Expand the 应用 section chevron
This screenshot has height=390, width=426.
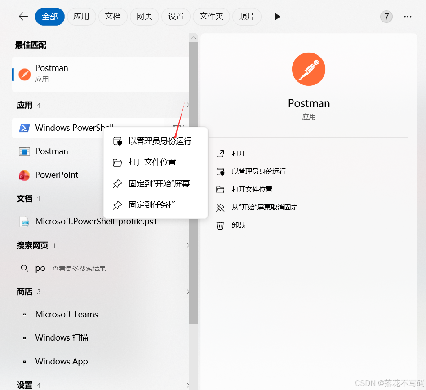pos(187,105)
